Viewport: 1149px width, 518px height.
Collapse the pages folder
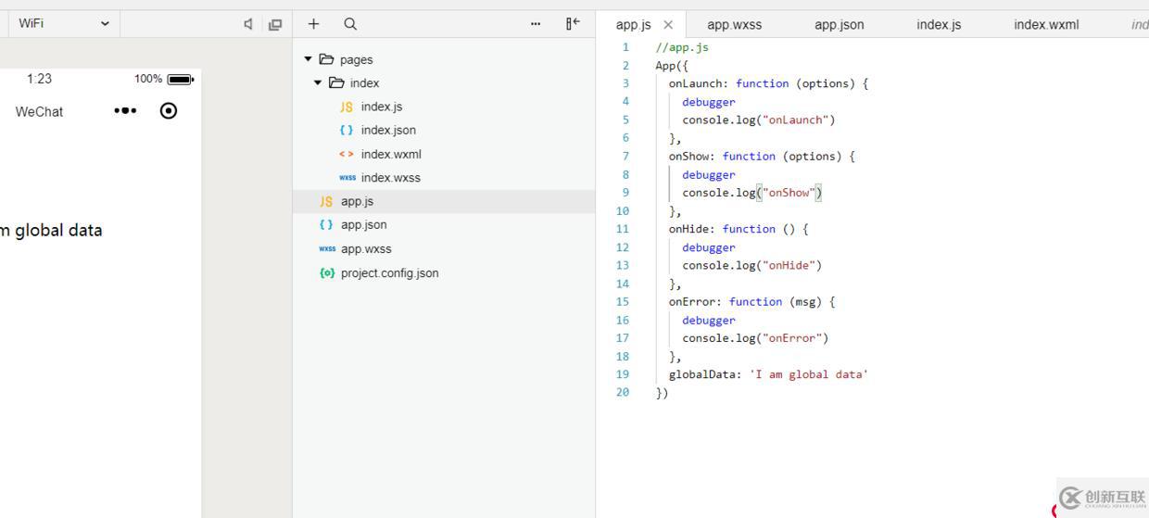[x=309, y=59]
